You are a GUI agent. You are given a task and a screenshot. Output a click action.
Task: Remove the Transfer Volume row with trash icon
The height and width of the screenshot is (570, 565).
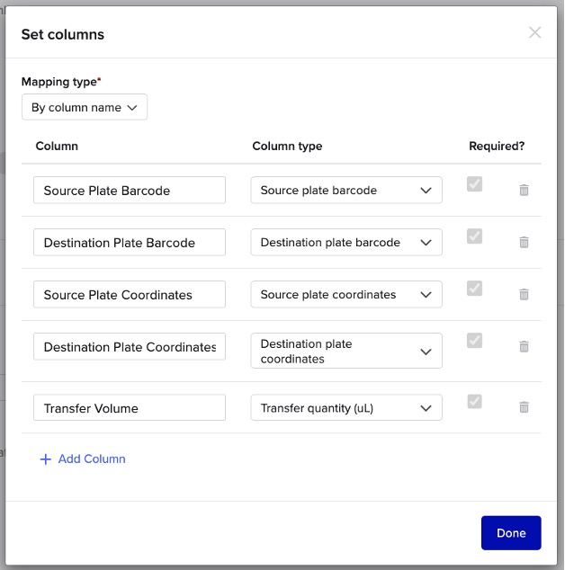[524, 407]
